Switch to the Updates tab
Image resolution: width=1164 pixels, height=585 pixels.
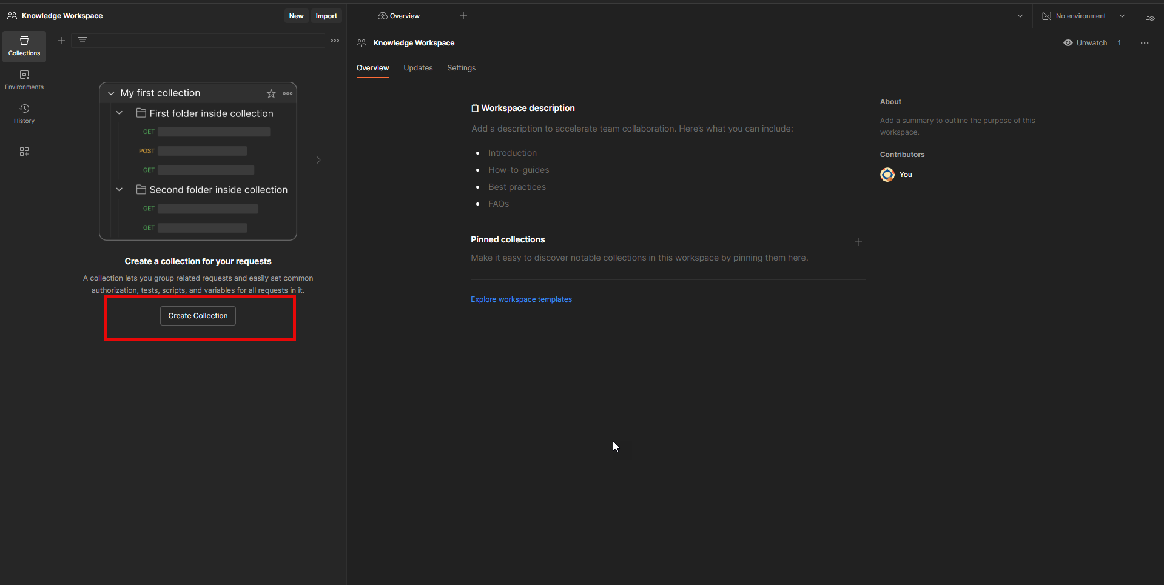(x=418, y=68)
